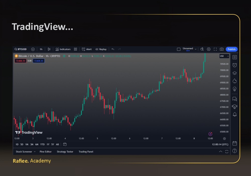Select the layout square icon
This screenshot has height=176, width=251.
[179, 49]
